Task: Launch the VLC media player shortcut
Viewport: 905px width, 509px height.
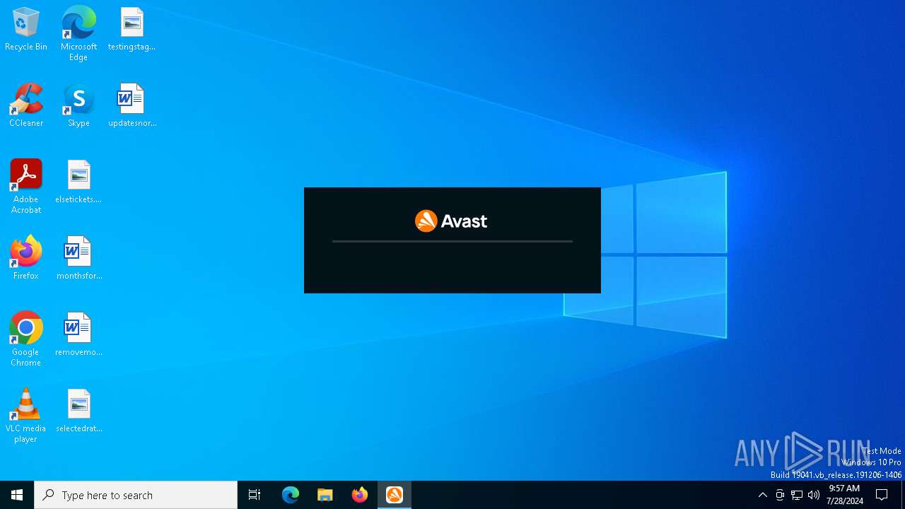Action: point(26,416)
